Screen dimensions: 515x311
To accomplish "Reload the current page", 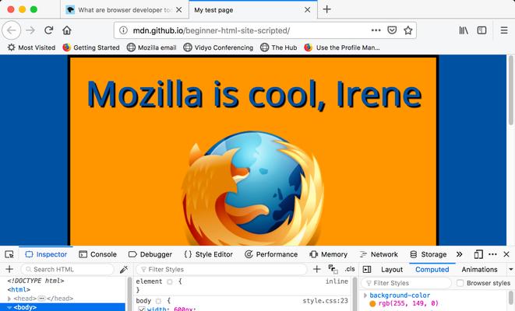I will click(48, 30).
